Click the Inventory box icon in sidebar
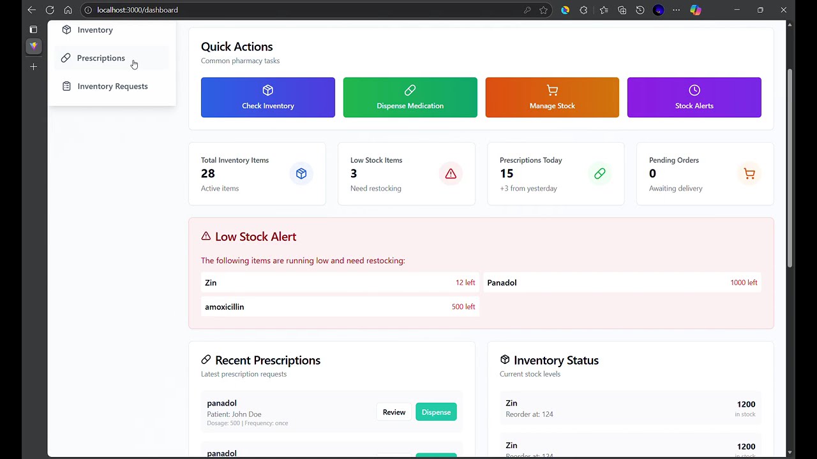 click(66, 30)
